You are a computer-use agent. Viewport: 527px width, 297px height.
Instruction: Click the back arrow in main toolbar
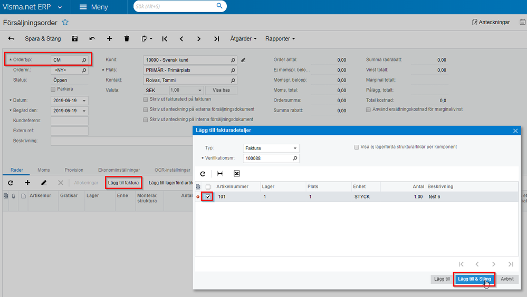click(x=11, y=38)
